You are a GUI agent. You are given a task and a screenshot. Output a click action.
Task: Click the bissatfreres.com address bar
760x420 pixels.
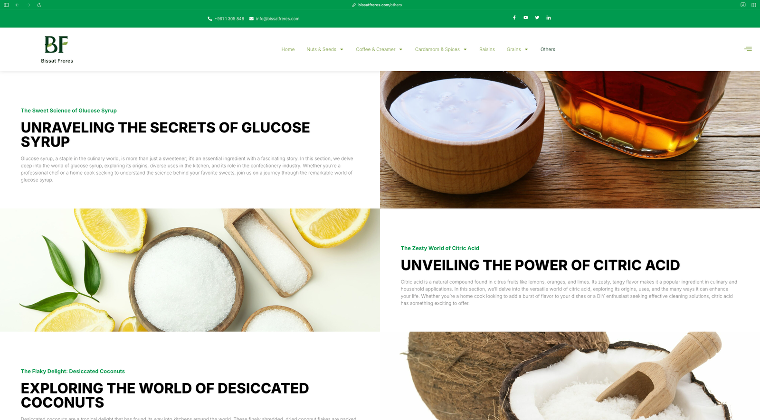coord(380,5)
